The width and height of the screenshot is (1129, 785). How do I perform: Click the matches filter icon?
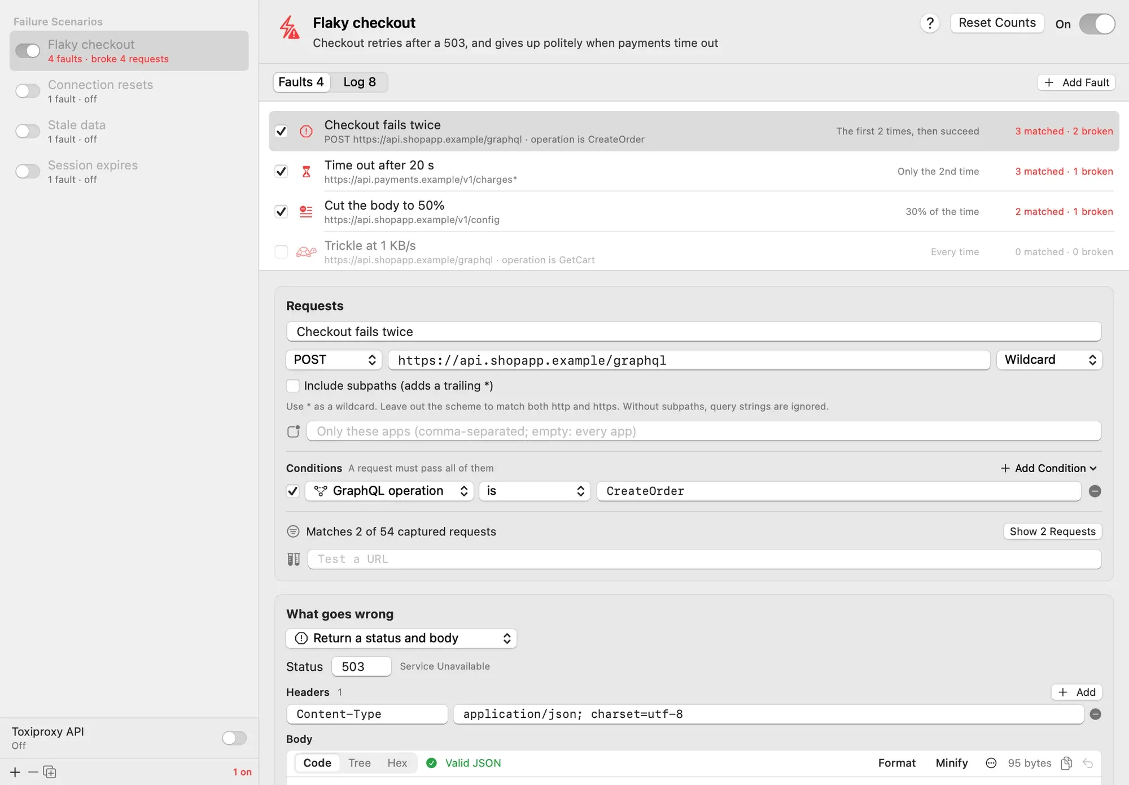293,531
